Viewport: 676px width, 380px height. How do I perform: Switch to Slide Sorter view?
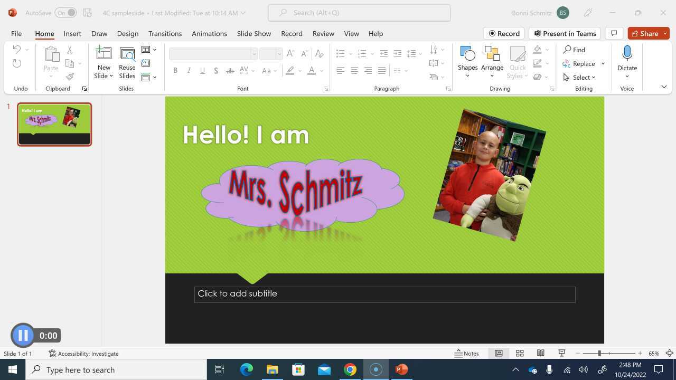tap(520, 353)
